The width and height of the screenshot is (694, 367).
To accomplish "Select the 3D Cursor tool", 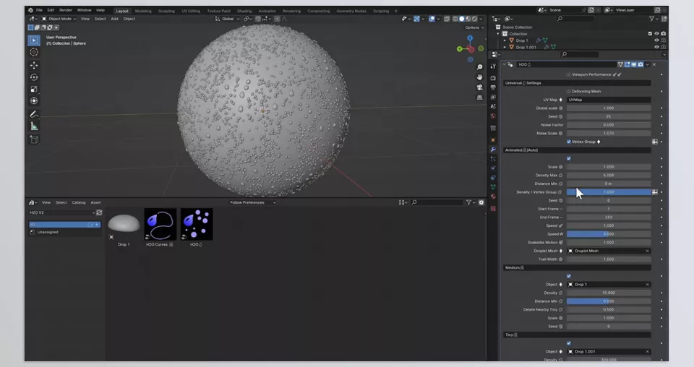I will pos(34,52).
